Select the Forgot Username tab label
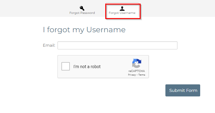215x113 pixels. coord(122,13)
